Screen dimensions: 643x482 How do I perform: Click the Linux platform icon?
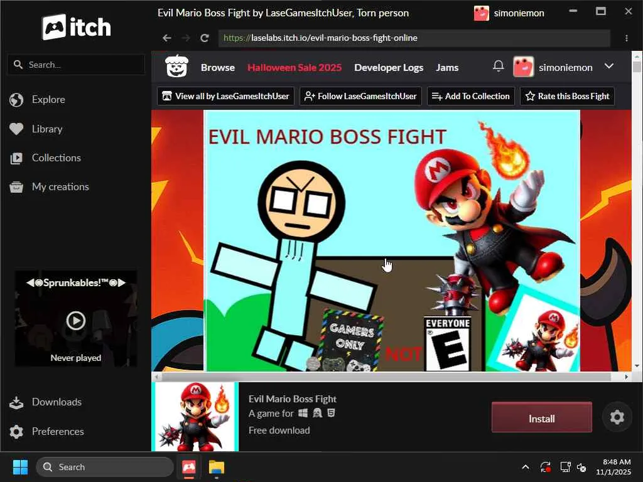(x=317, y=413)
